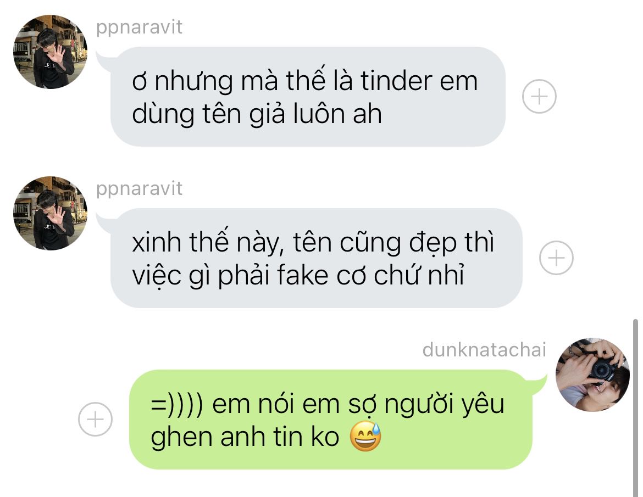The height and width of the screenshot is (497, 643).
Task: Click 'dùng tên giả luôn ah' line in the first bubble
Action: pyautogui.click(x=257, y=114)
